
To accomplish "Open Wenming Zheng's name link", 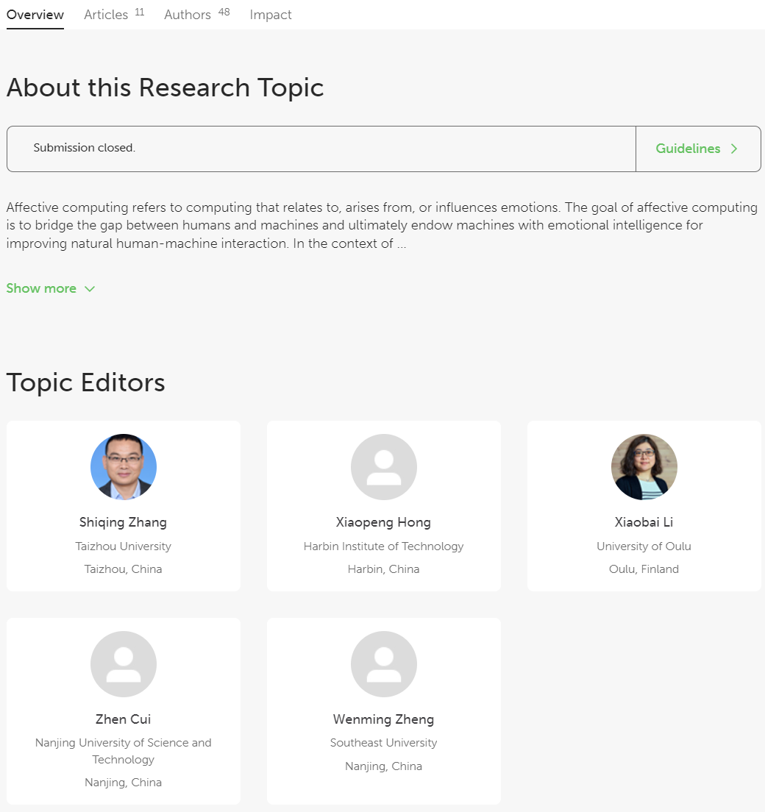I will 383,719.
